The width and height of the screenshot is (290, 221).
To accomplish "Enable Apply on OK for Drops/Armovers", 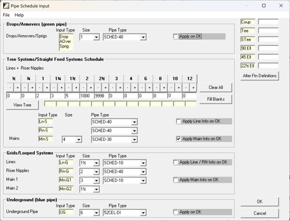I will pyautogui.click(x=176, y=37).
